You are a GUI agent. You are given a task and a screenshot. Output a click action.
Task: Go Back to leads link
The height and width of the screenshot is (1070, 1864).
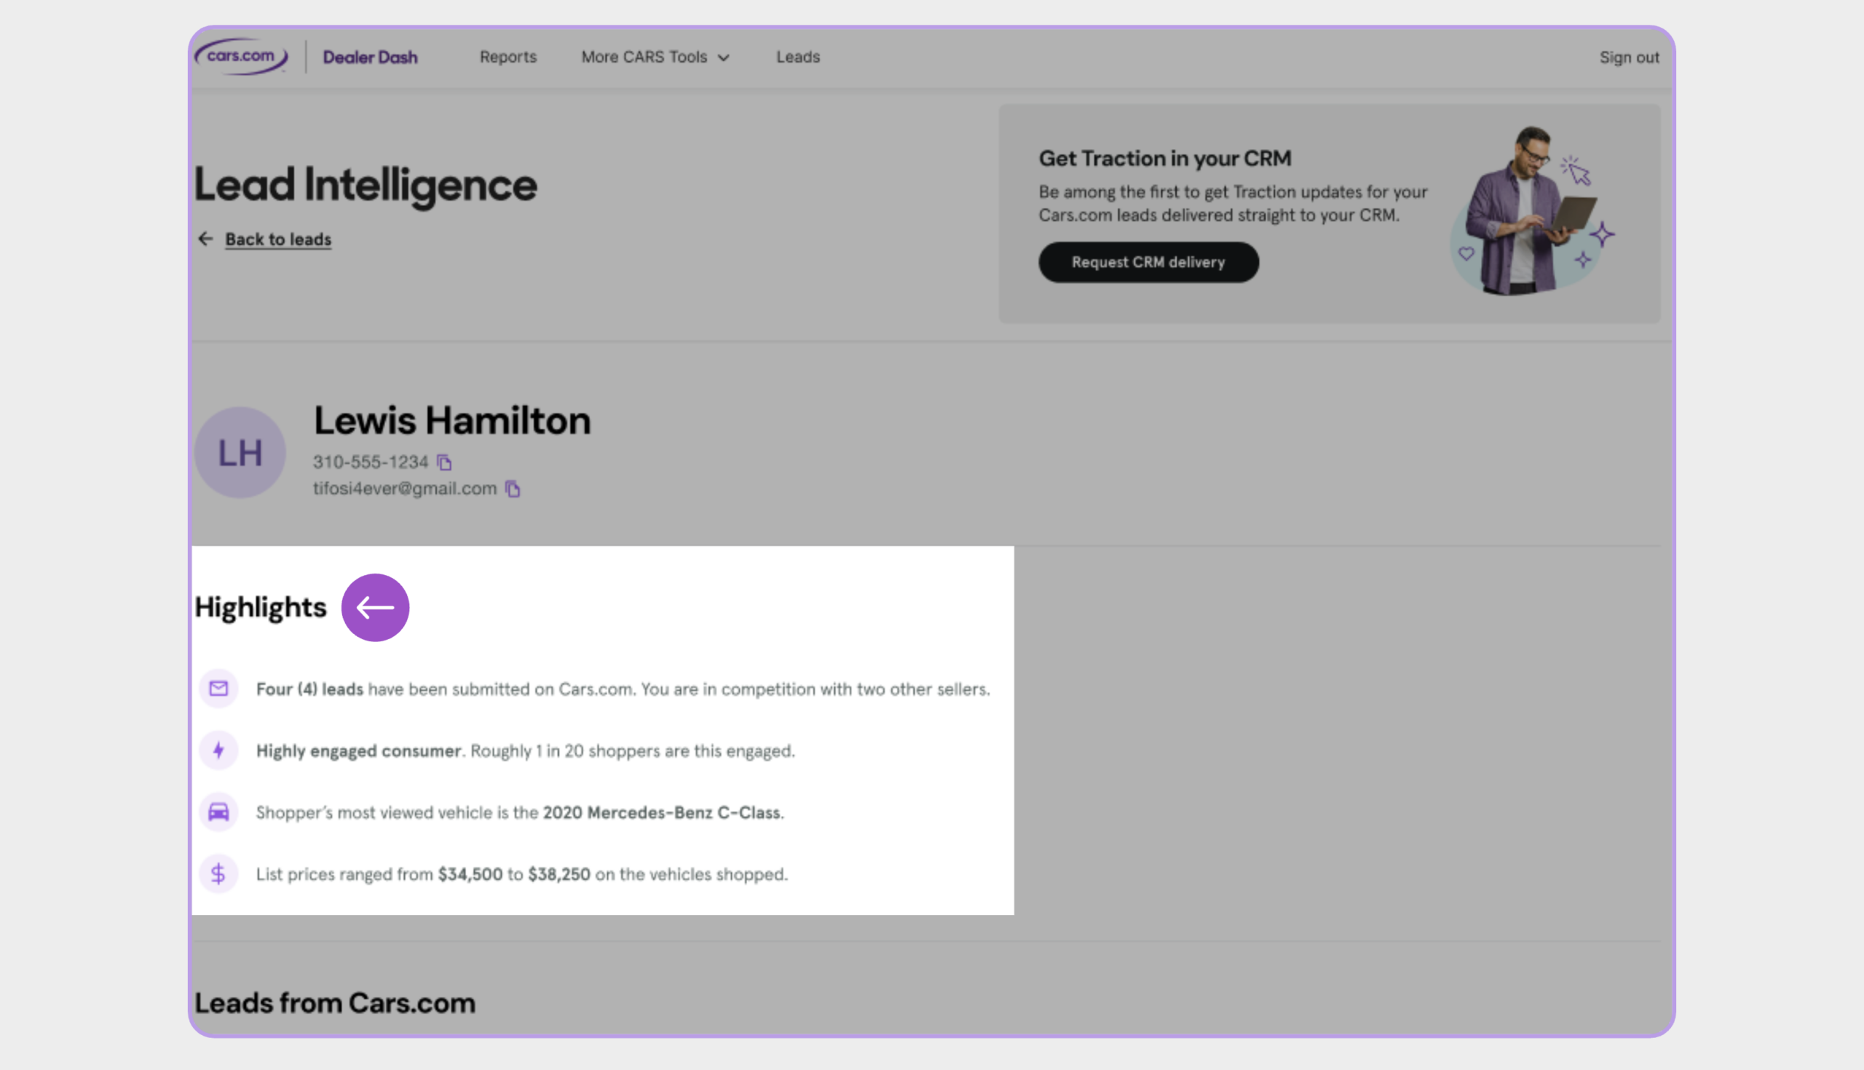tap(278, 239)
